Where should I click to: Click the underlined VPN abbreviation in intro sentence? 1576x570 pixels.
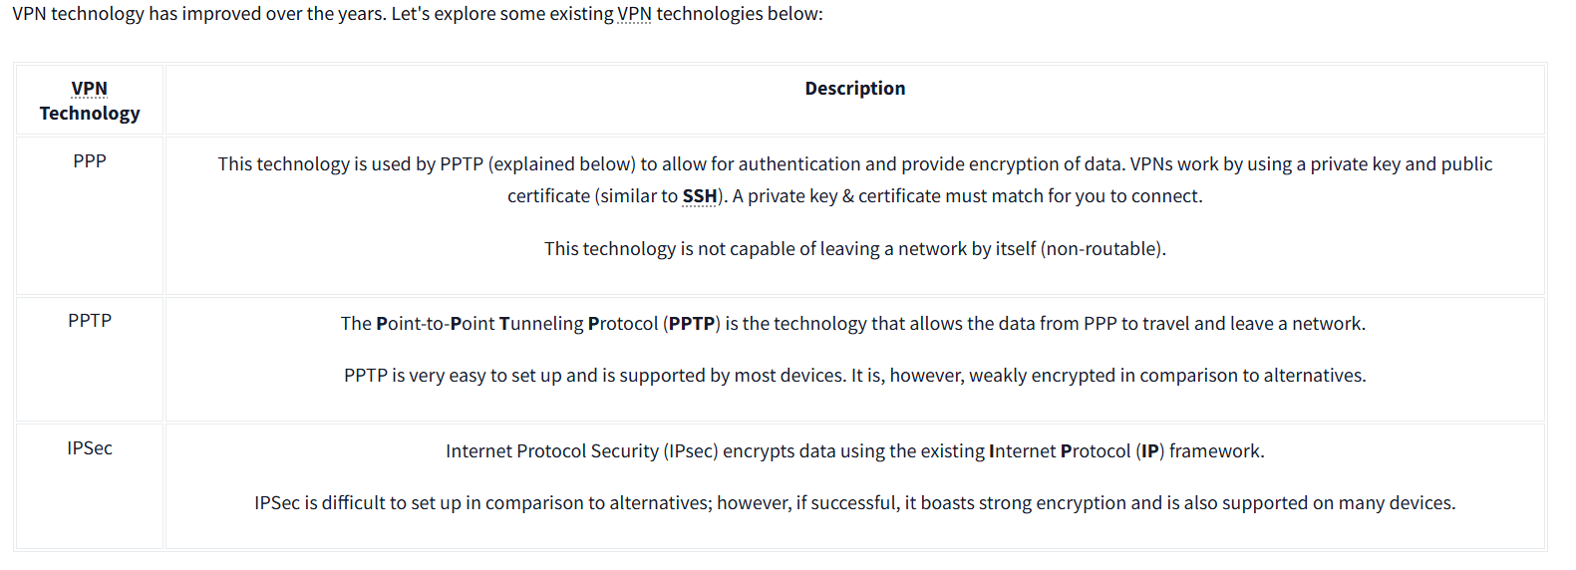[x=634, y=14]
